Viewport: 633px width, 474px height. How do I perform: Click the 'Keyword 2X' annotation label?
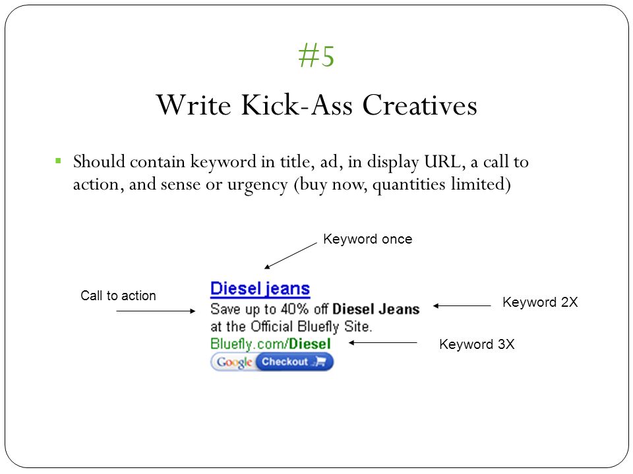coord(540,302)
